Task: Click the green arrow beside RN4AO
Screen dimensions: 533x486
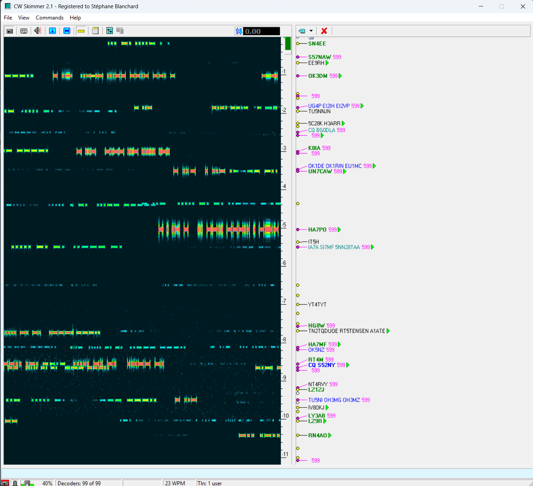Action: [x=330, y=435]
